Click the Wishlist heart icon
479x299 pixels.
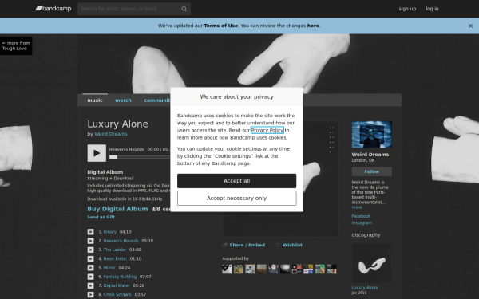(278, 245)
